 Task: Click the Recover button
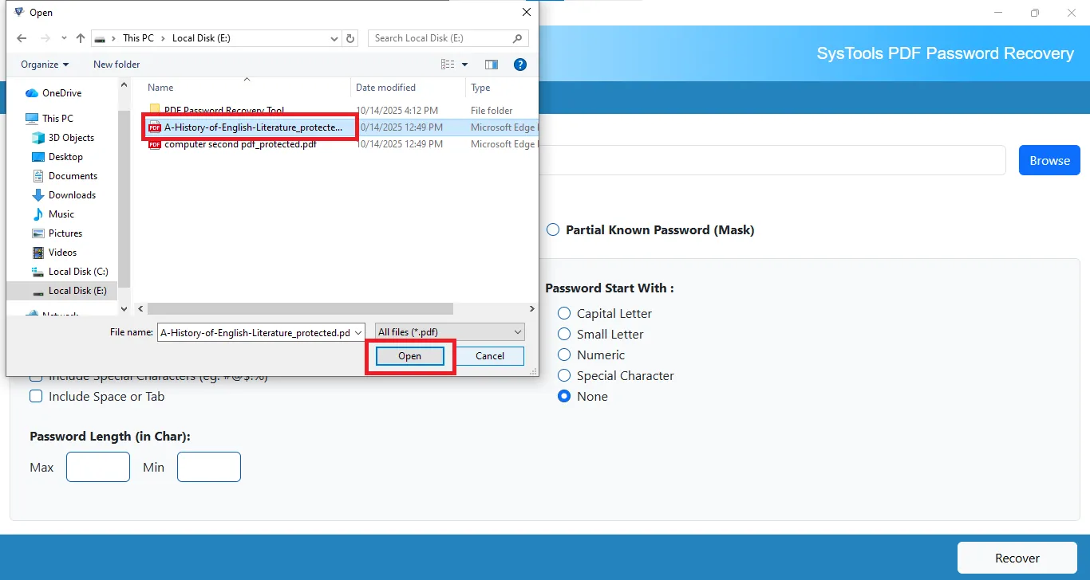(x=1017, y=558)
